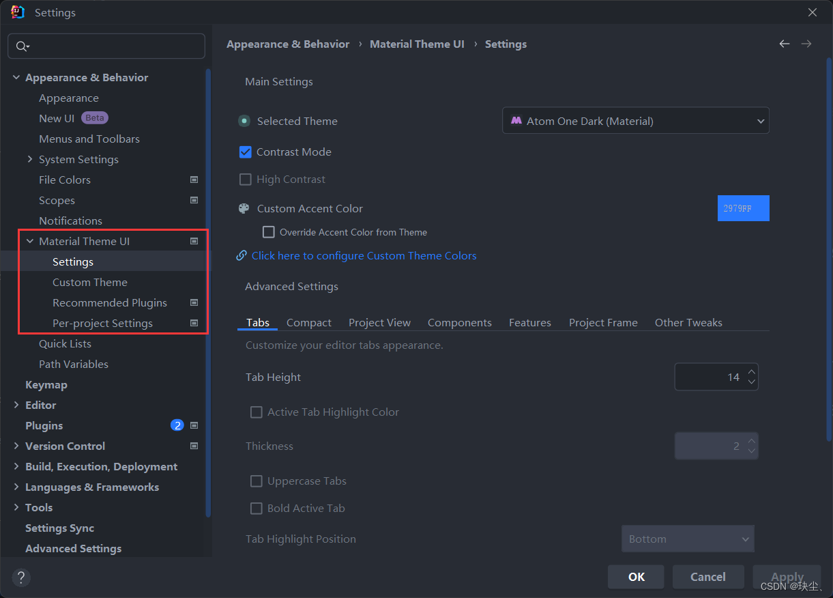Toggle the High Contrast checkbox
Image resolution: width=833 pixels, height=598 pixels.
tap(246, 179)
